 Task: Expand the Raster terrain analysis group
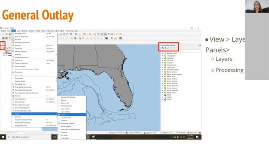[x=163, y=74]
